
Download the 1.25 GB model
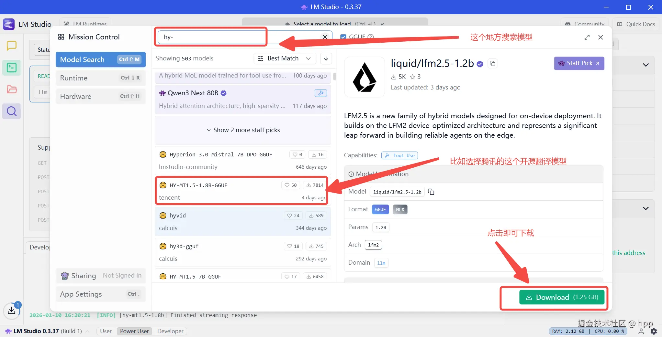point(562,297)
